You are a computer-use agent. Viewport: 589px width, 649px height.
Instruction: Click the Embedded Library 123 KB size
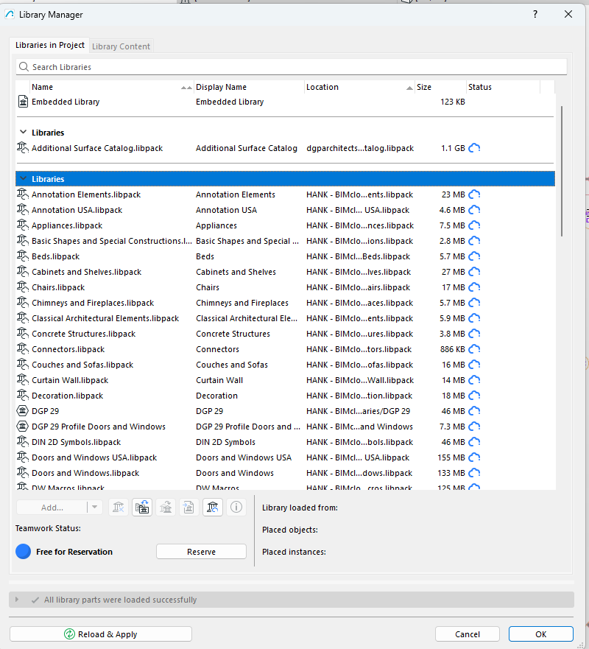pyautogui.click(x=453, y=102)
